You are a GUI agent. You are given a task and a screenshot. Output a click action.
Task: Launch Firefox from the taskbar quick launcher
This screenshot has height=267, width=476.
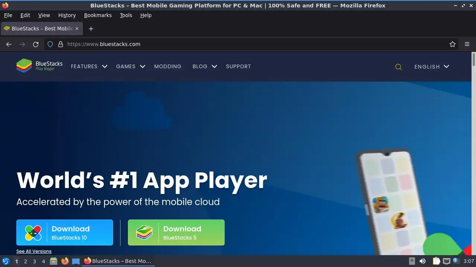(65, 261)
